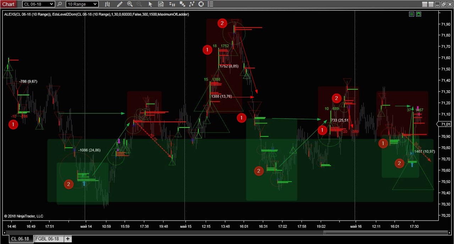
Task: Click the instrument search magnifier icon
Action: (x=60, y=4)
